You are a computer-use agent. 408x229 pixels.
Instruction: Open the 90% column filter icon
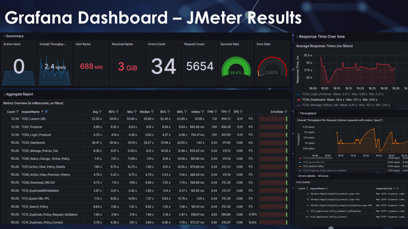tap(118, 112)
